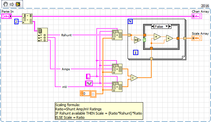Click the numeric constant 2
The height and width of the screenshot is (122, 211).
16,22
